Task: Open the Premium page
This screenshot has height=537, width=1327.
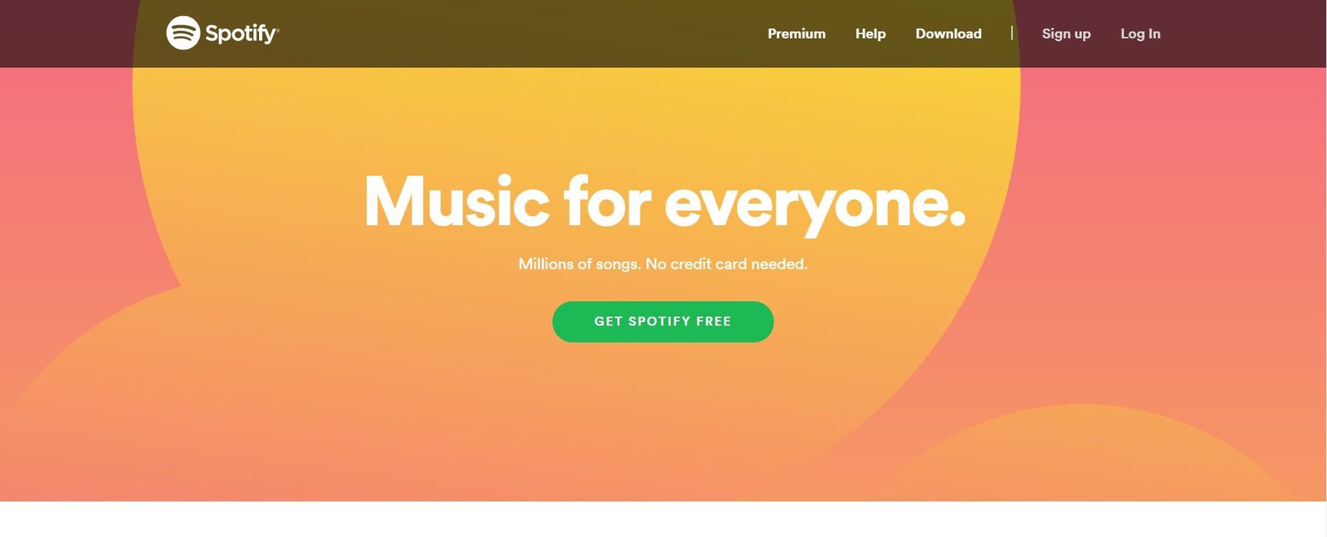Action: [x=796, y=34]
